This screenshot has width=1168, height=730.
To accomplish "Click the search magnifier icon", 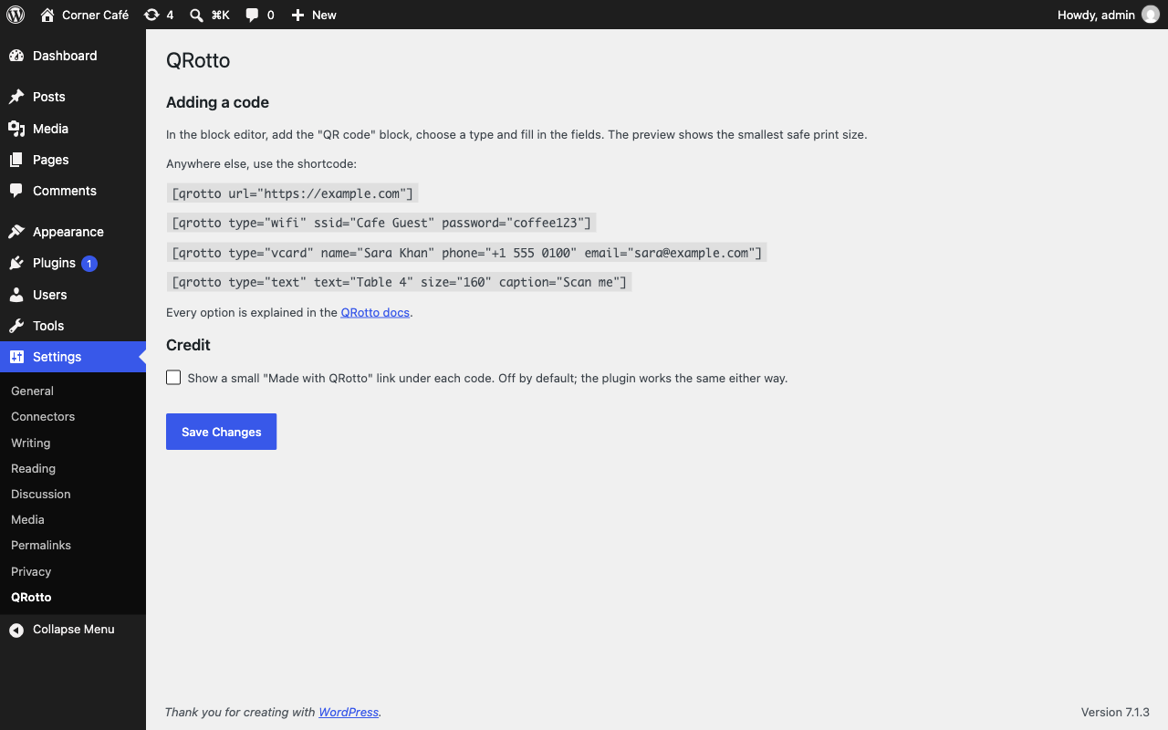I will [196, 15].
